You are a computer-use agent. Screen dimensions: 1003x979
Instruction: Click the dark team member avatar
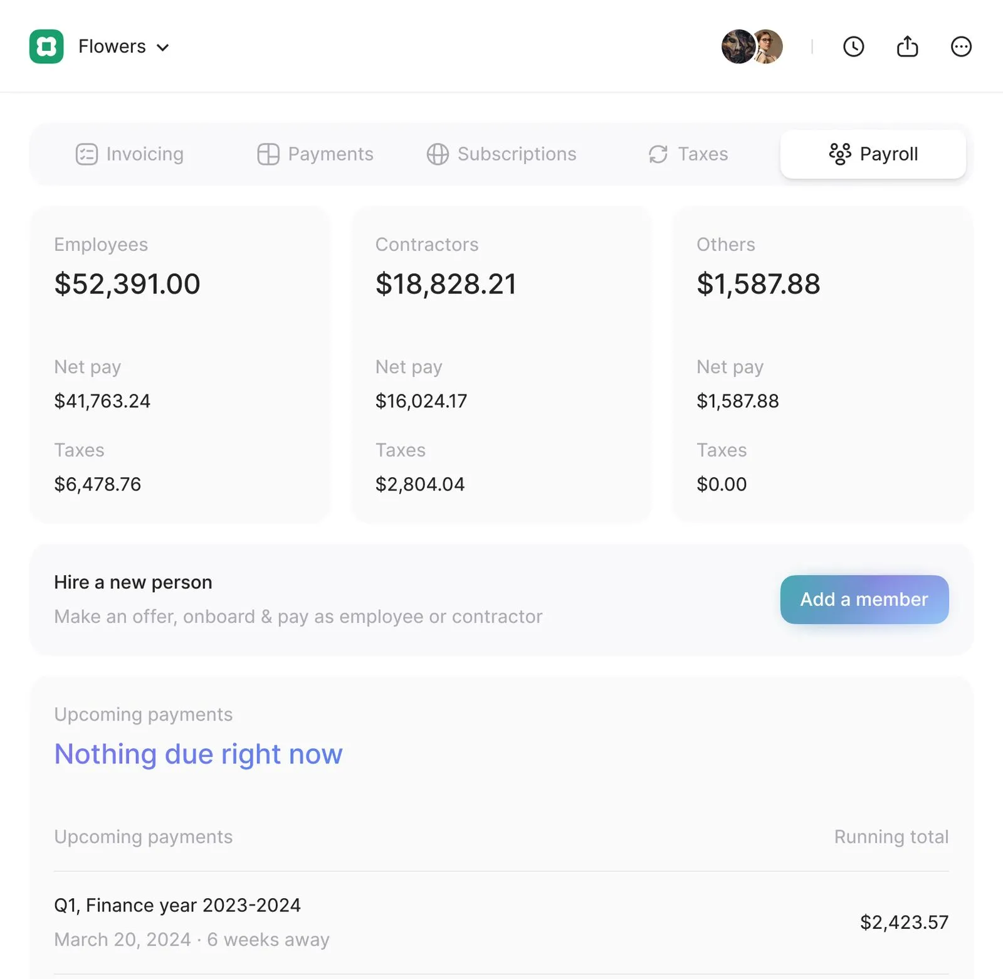point(737,46)
